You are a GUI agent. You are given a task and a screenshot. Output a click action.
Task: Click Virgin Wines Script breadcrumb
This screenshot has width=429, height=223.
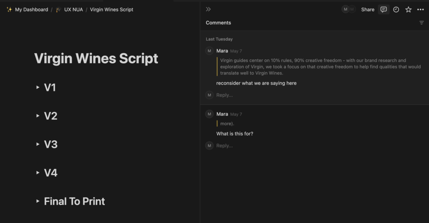[111, 10]
